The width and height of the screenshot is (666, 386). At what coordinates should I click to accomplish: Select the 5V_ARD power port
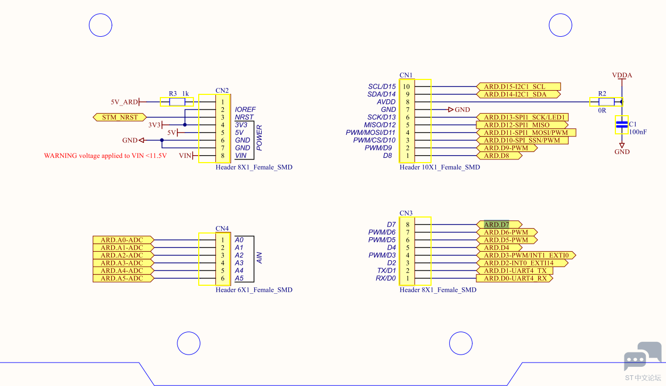[x=125, y=102]
